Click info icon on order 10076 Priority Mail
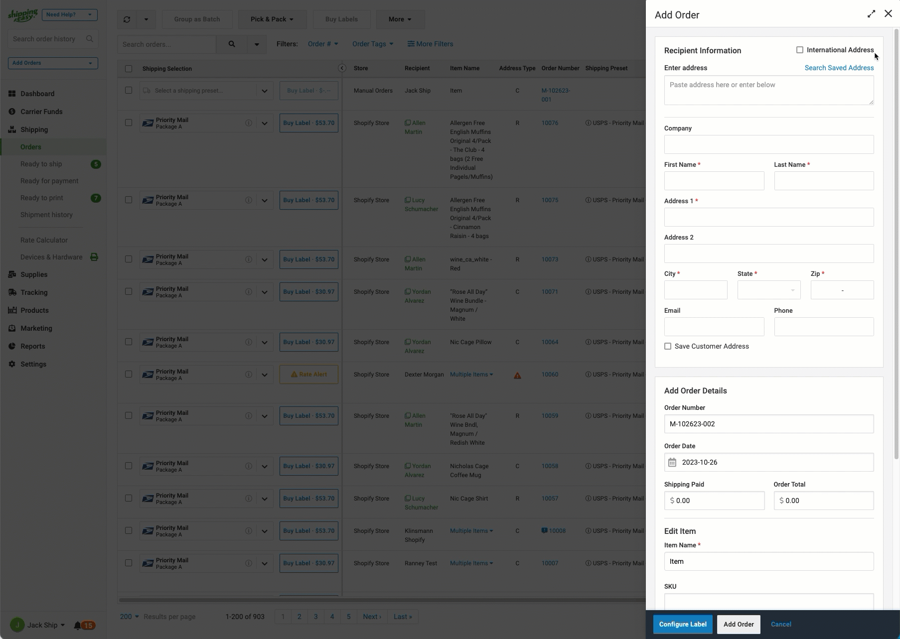 tap(248, 123)
